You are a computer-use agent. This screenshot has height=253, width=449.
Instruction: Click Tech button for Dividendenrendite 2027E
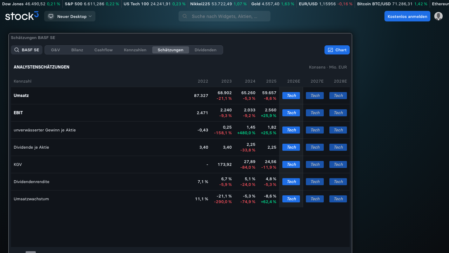click(315, 182)
